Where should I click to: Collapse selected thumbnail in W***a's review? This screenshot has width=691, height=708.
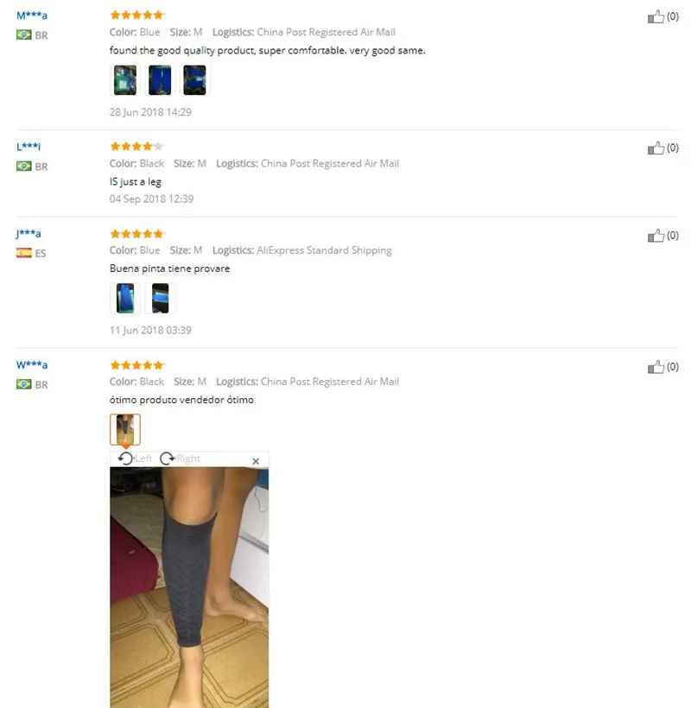pos(125,429)
